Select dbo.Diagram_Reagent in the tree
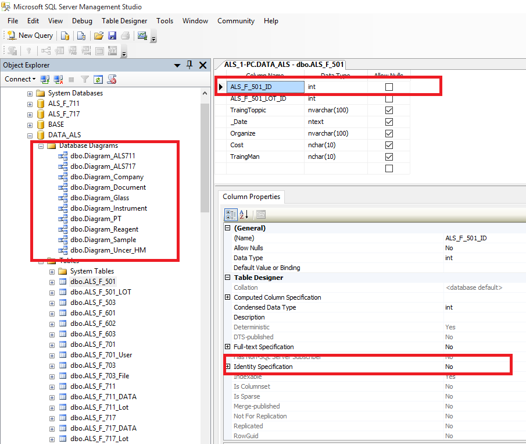Viewport: 526px width, 444px height. tap(104, 229)
